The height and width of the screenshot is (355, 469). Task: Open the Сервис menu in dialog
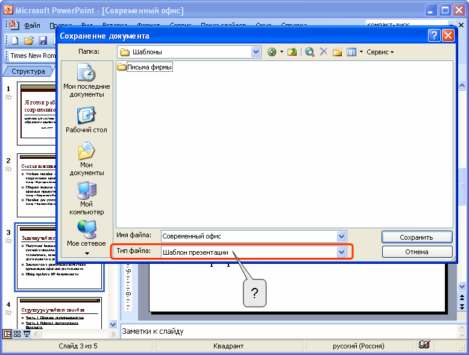pos(380,52)
